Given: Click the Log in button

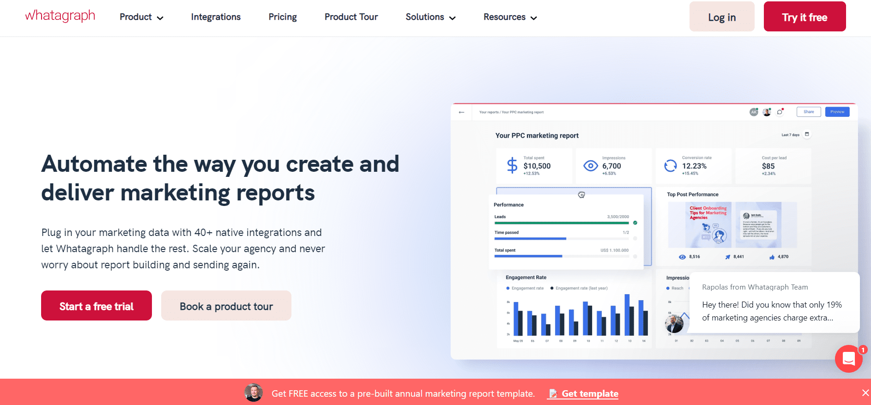Looking at the screenshot, I should [x=722, y=17].
